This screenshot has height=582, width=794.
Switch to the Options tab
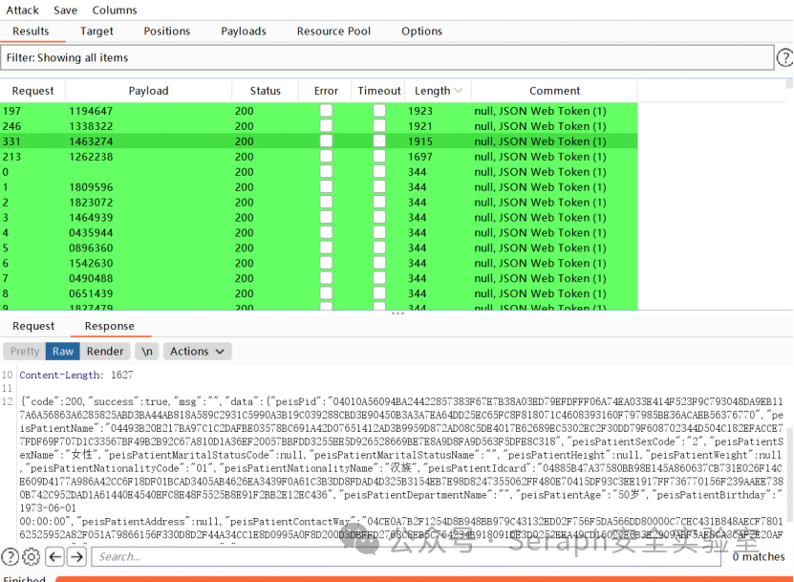(421, 31)
